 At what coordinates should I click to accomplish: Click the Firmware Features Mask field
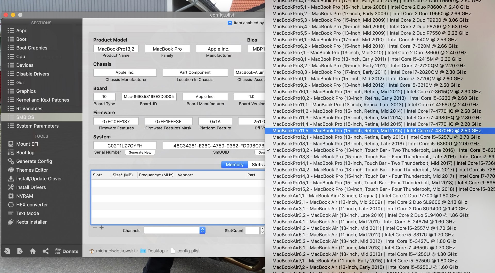click(x=169, y=121)
